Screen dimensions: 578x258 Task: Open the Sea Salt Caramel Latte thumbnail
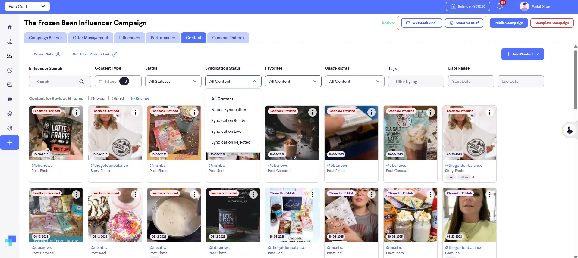[410, 133]
